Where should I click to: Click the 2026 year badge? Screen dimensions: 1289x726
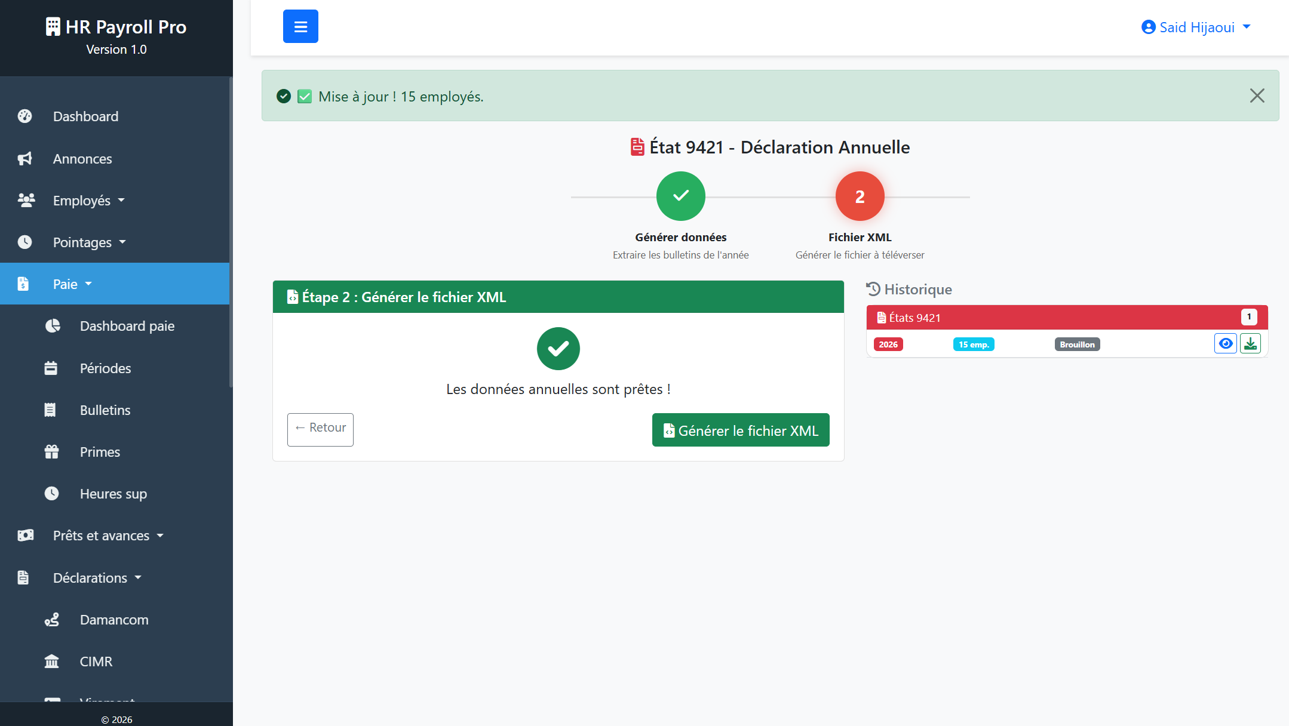[x=888, y=344]
